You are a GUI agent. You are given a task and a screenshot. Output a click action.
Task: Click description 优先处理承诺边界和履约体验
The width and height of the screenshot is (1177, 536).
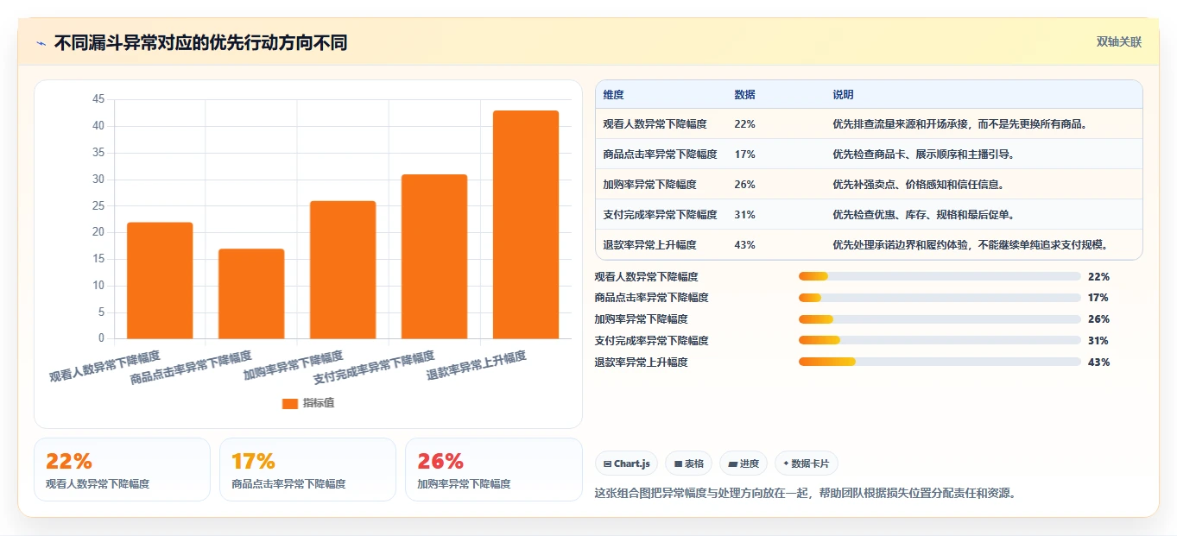(970, 245)
